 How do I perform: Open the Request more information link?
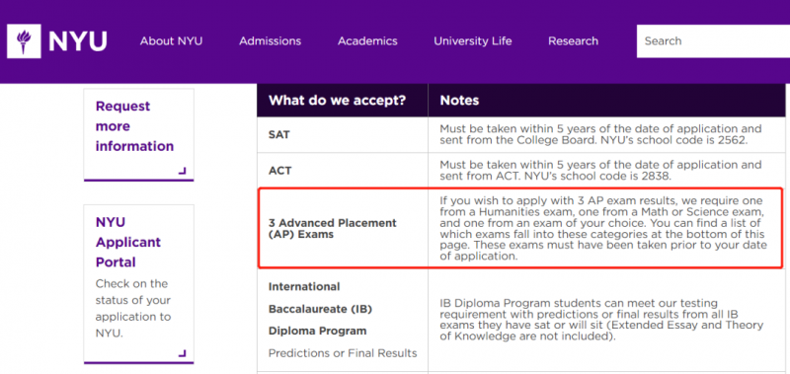coord(134,126)
